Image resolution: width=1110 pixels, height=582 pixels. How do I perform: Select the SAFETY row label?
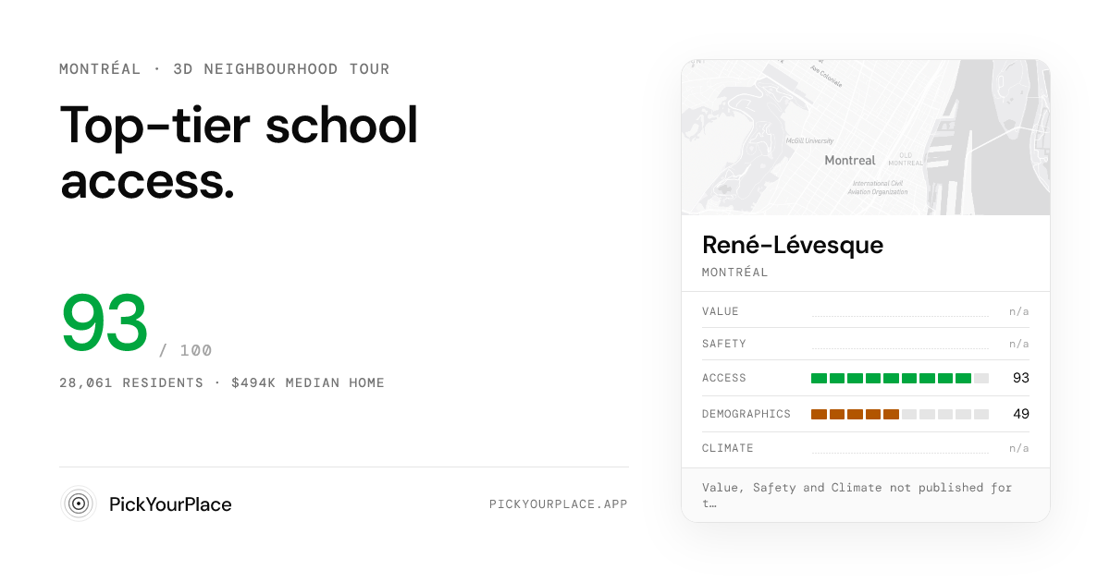(724, 344)
